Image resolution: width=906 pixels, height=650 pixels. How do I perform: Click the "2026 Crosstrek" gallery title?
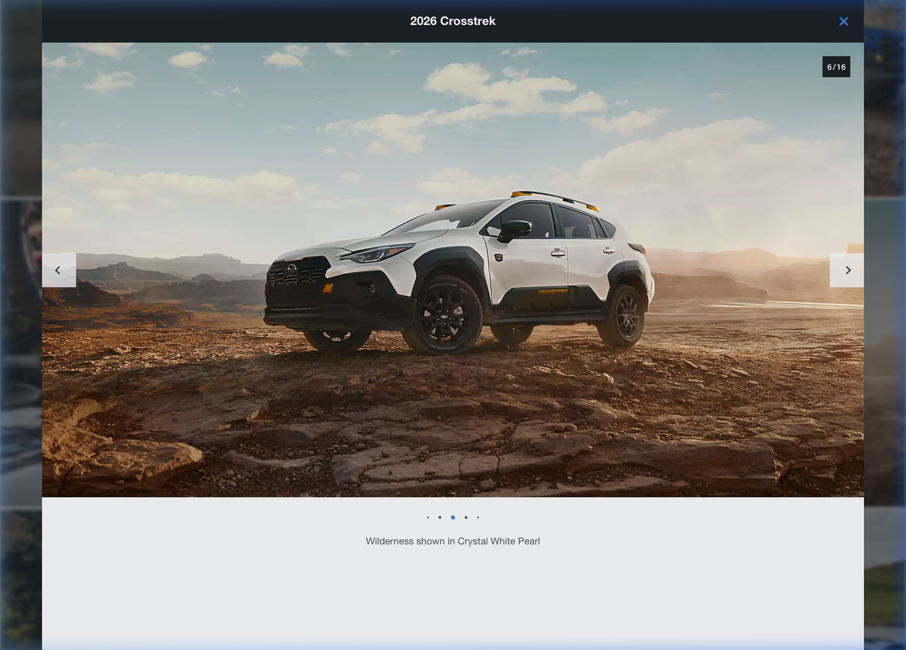point(453,22)
